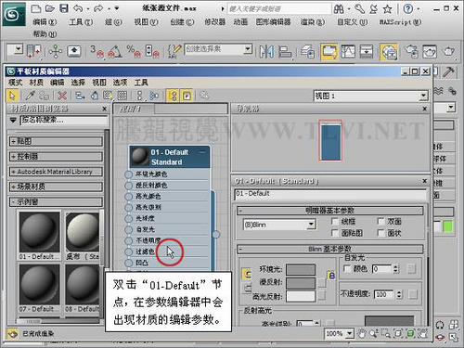Toggle ambient-diffuse lock button
Viewport: 464px width, 348px height.
click(331, 275)
